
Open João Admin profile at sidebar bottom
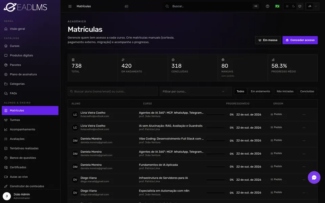[30, 196]
